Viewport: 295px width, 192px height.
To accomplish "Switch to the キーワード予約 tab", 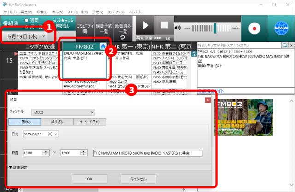I will click(x=89, y=122).
